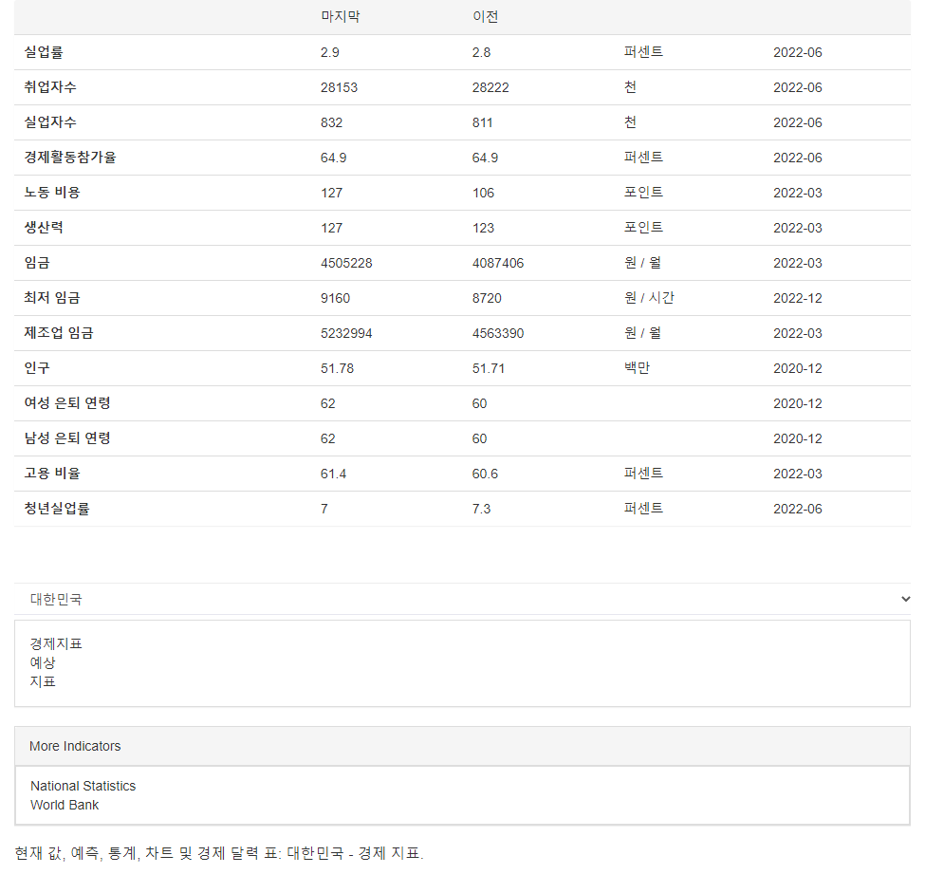Click the 이전 column header
The image size is (925, 893).
pos(486,16)
